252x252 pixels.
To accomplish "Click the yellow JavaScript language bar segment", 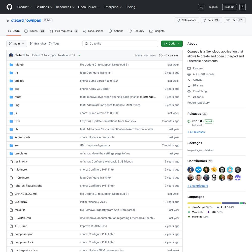I will 204,203.
